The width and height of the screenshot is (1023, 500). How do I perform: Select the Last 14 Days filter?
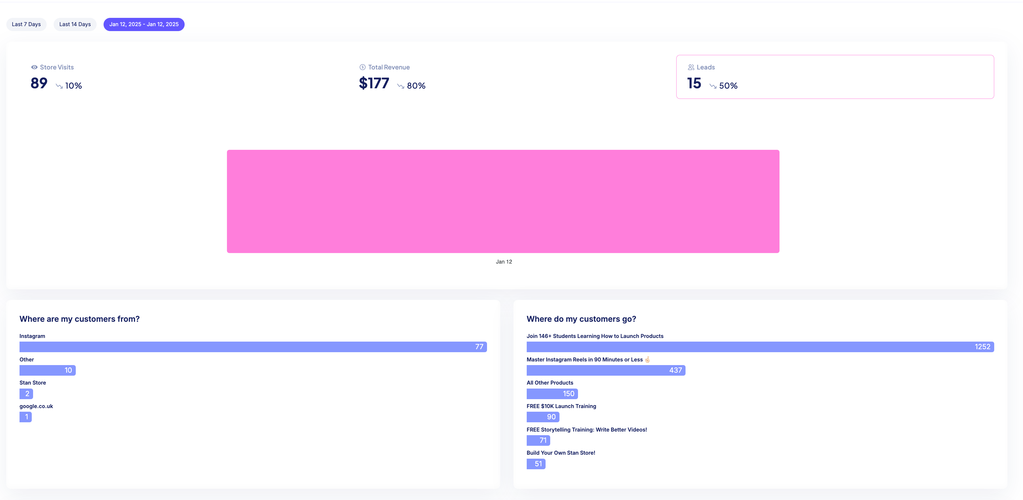(75, 24)
